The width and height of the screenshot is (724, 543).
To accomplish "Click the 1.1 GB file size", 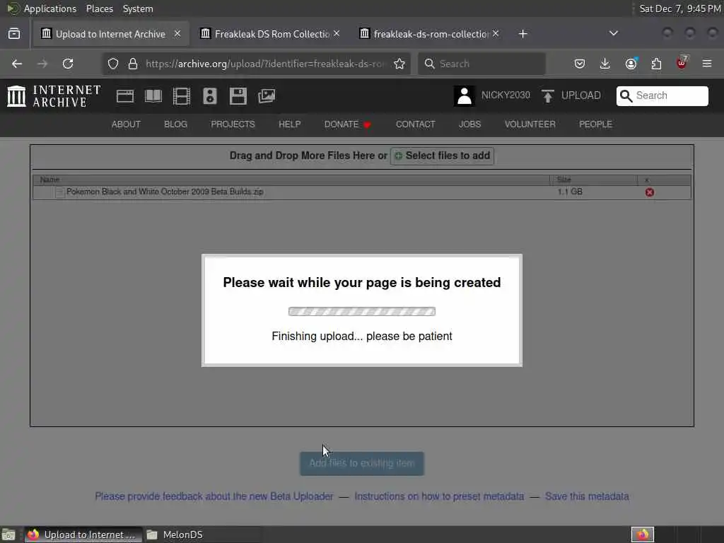I will tap(570, 192).
